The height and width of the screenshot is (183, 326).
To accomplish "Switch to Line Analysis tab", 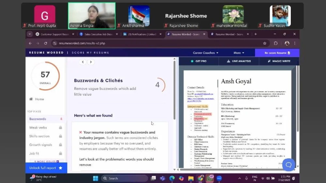I will (x=239, y=61).
